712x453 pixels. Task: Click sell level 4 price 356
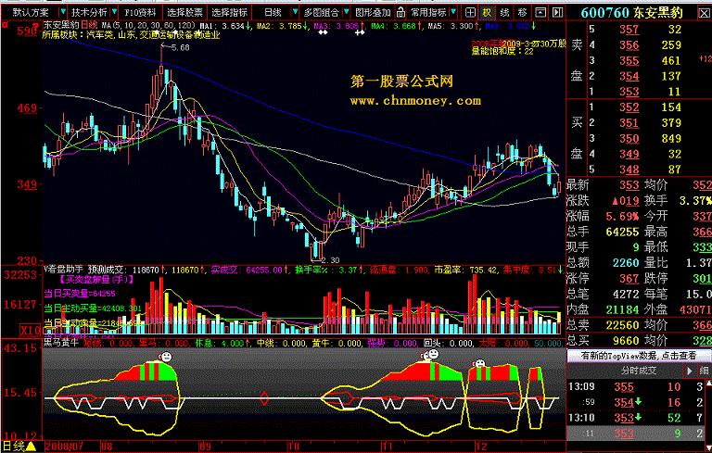[x=629, y=45]
